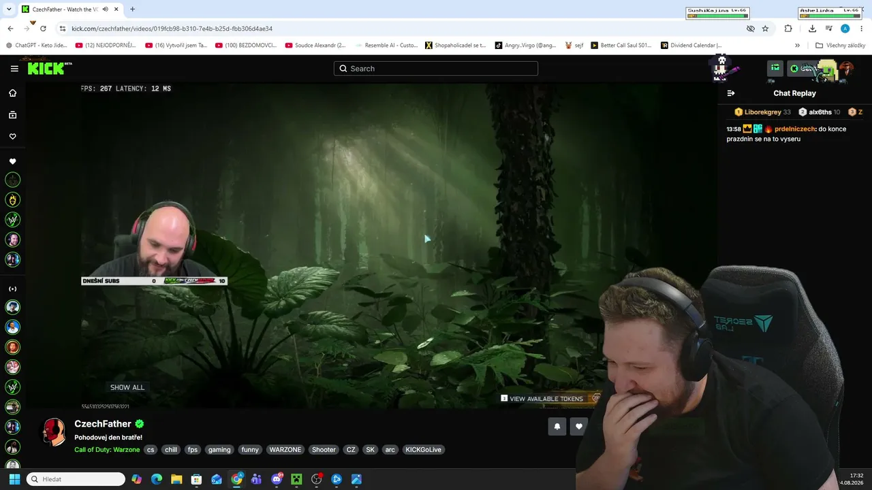Mute the tab via speaker icon
Screen dimensions: 872x490
coord(105,10)
